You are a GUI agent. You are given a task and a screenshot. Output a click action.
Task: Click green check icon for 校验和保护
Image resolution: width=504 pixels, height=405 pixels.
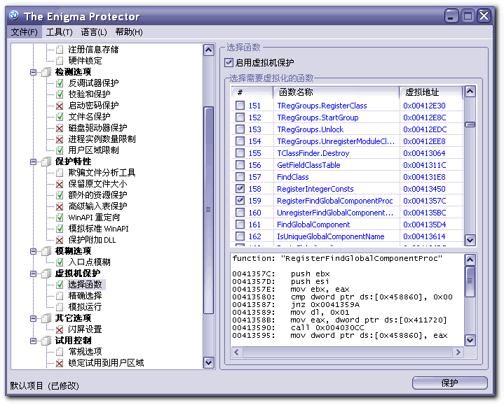pos(60,94)
